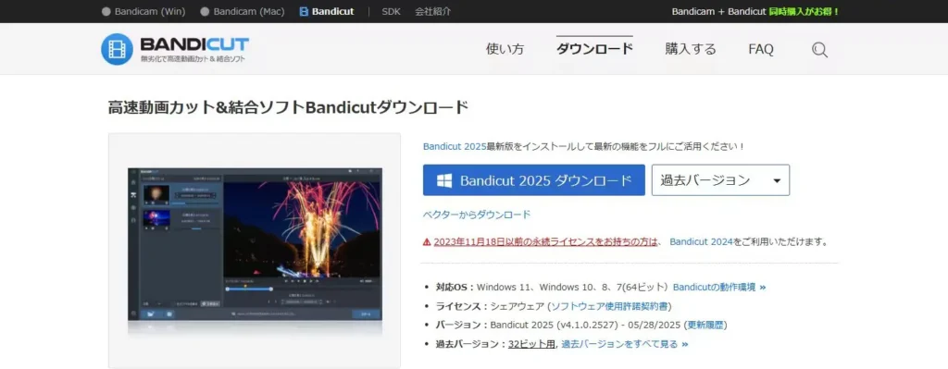Open the 会社紹介 link
The image size is (948, 369).
tap(433, 11)
